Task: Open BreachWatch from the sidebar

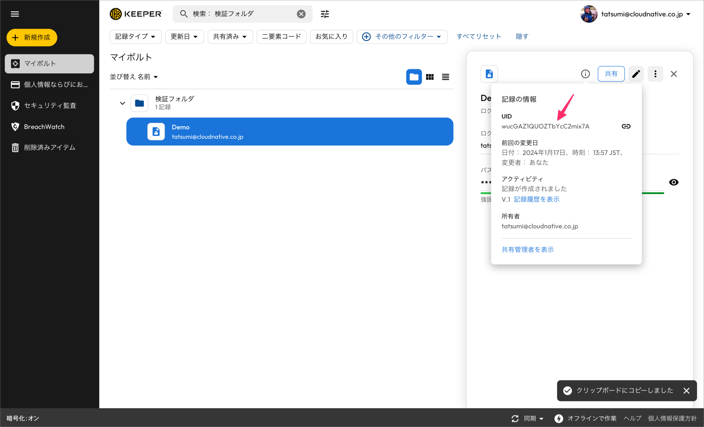Action: [x=44, y=126]
